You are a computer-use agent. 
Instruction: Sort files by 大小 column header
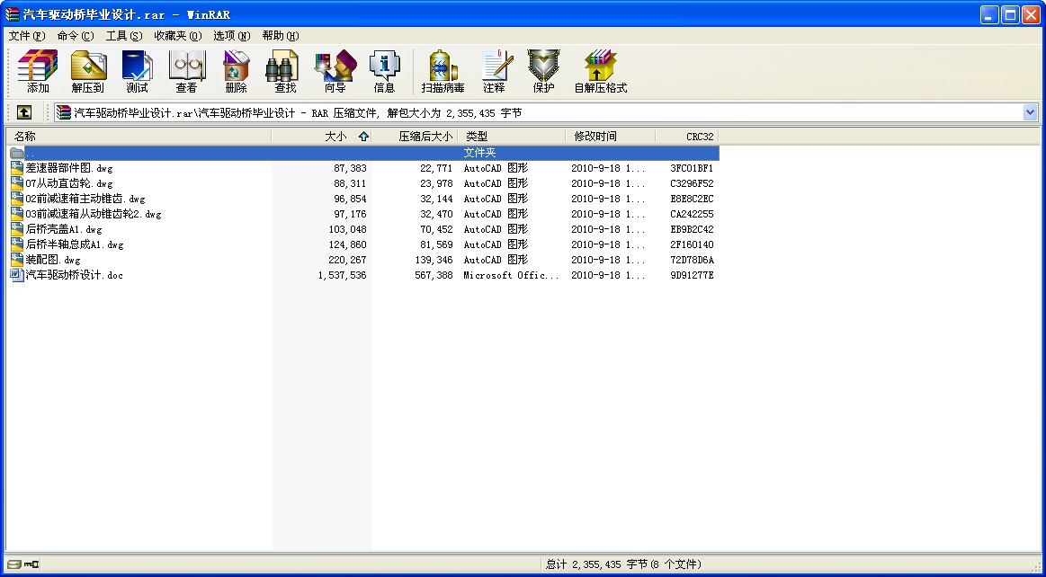coord(335,137)
